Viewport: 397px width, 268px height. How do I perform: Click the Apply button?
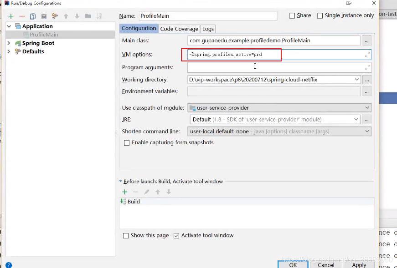[359, 265]
